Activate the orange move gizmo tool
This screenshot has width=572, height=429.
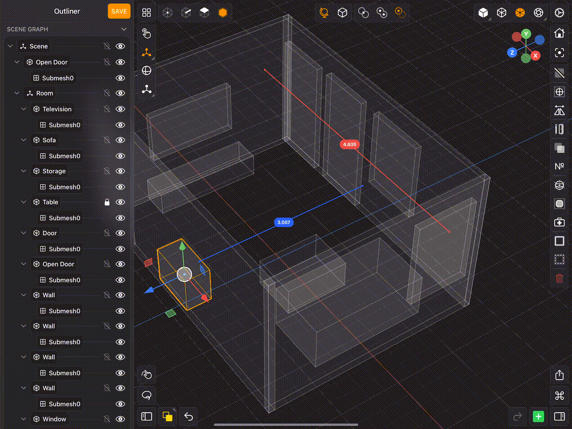coord(147,52)
